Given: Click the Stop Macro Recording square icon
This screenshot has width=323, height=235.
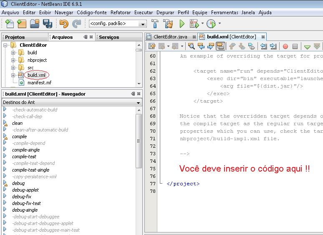Looking at the screenshot, I should click(295, 46).
